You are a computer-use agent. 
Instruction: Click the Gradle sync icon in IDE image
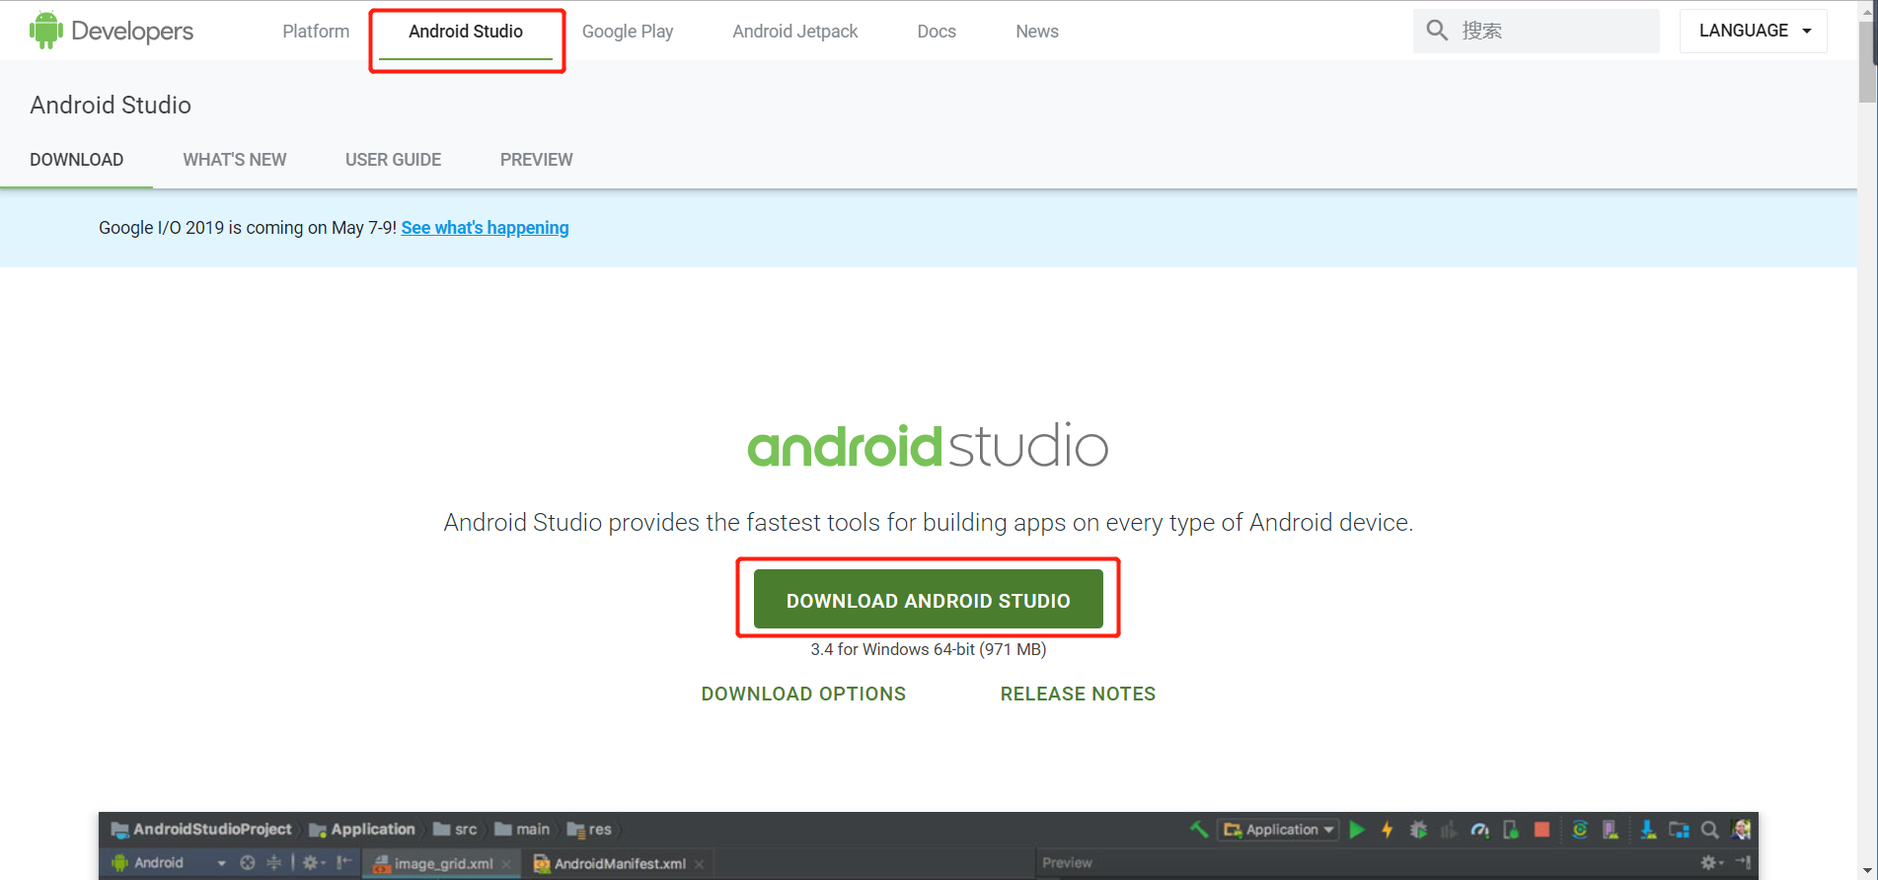point(1580,830)
